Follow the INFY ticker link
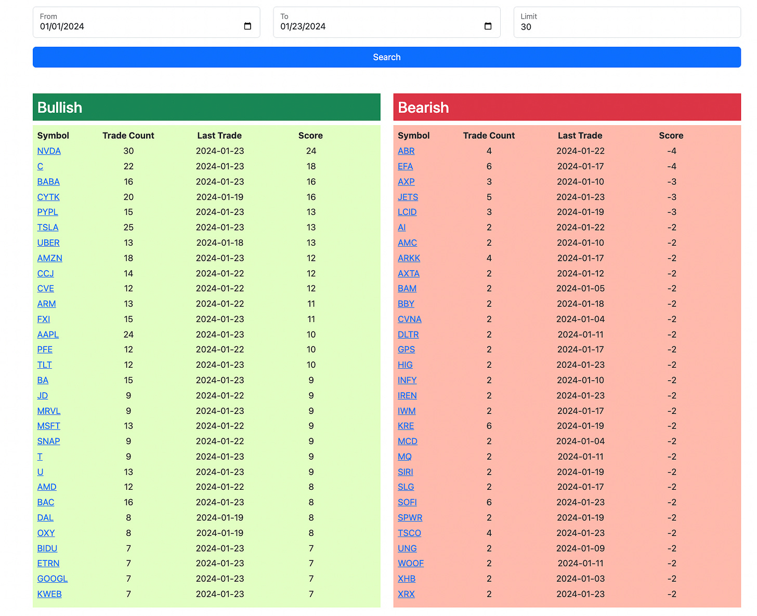Image resolution: width=757 pixels, height=616 pixels. (407, 380)
